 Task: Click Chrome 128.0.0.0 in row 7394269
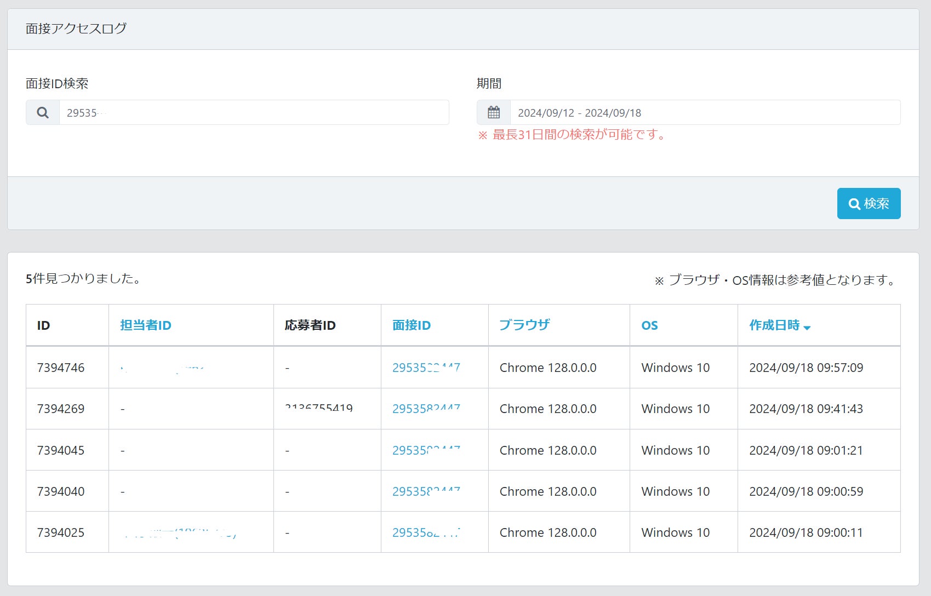(x=548, y=409)
